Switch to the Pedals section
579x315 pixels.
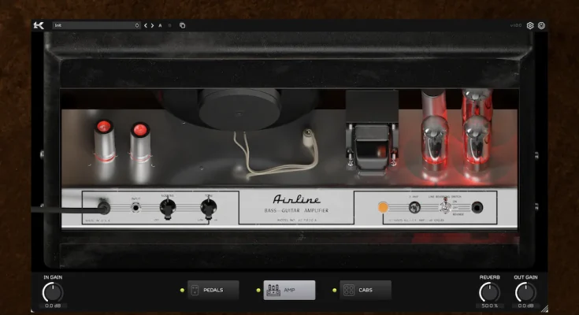click(x=213, y=290)
